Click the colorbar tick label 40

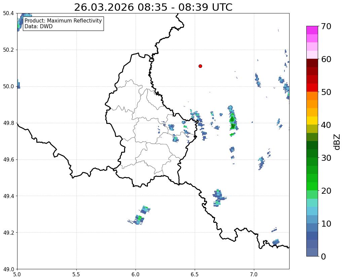point(326,125)
